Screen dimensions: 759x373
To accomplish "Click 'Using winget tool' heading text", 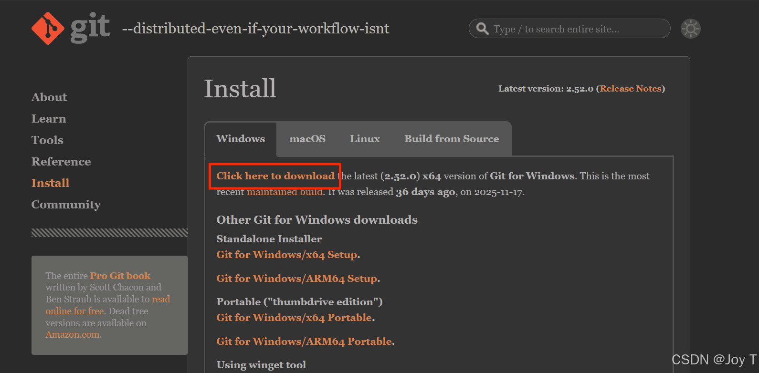I will tap(261, 365).
